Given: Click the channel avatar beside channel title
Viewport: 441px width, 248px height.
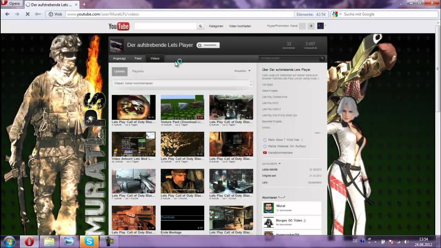Looking at the screenshot, I should (x=116, y=45).
